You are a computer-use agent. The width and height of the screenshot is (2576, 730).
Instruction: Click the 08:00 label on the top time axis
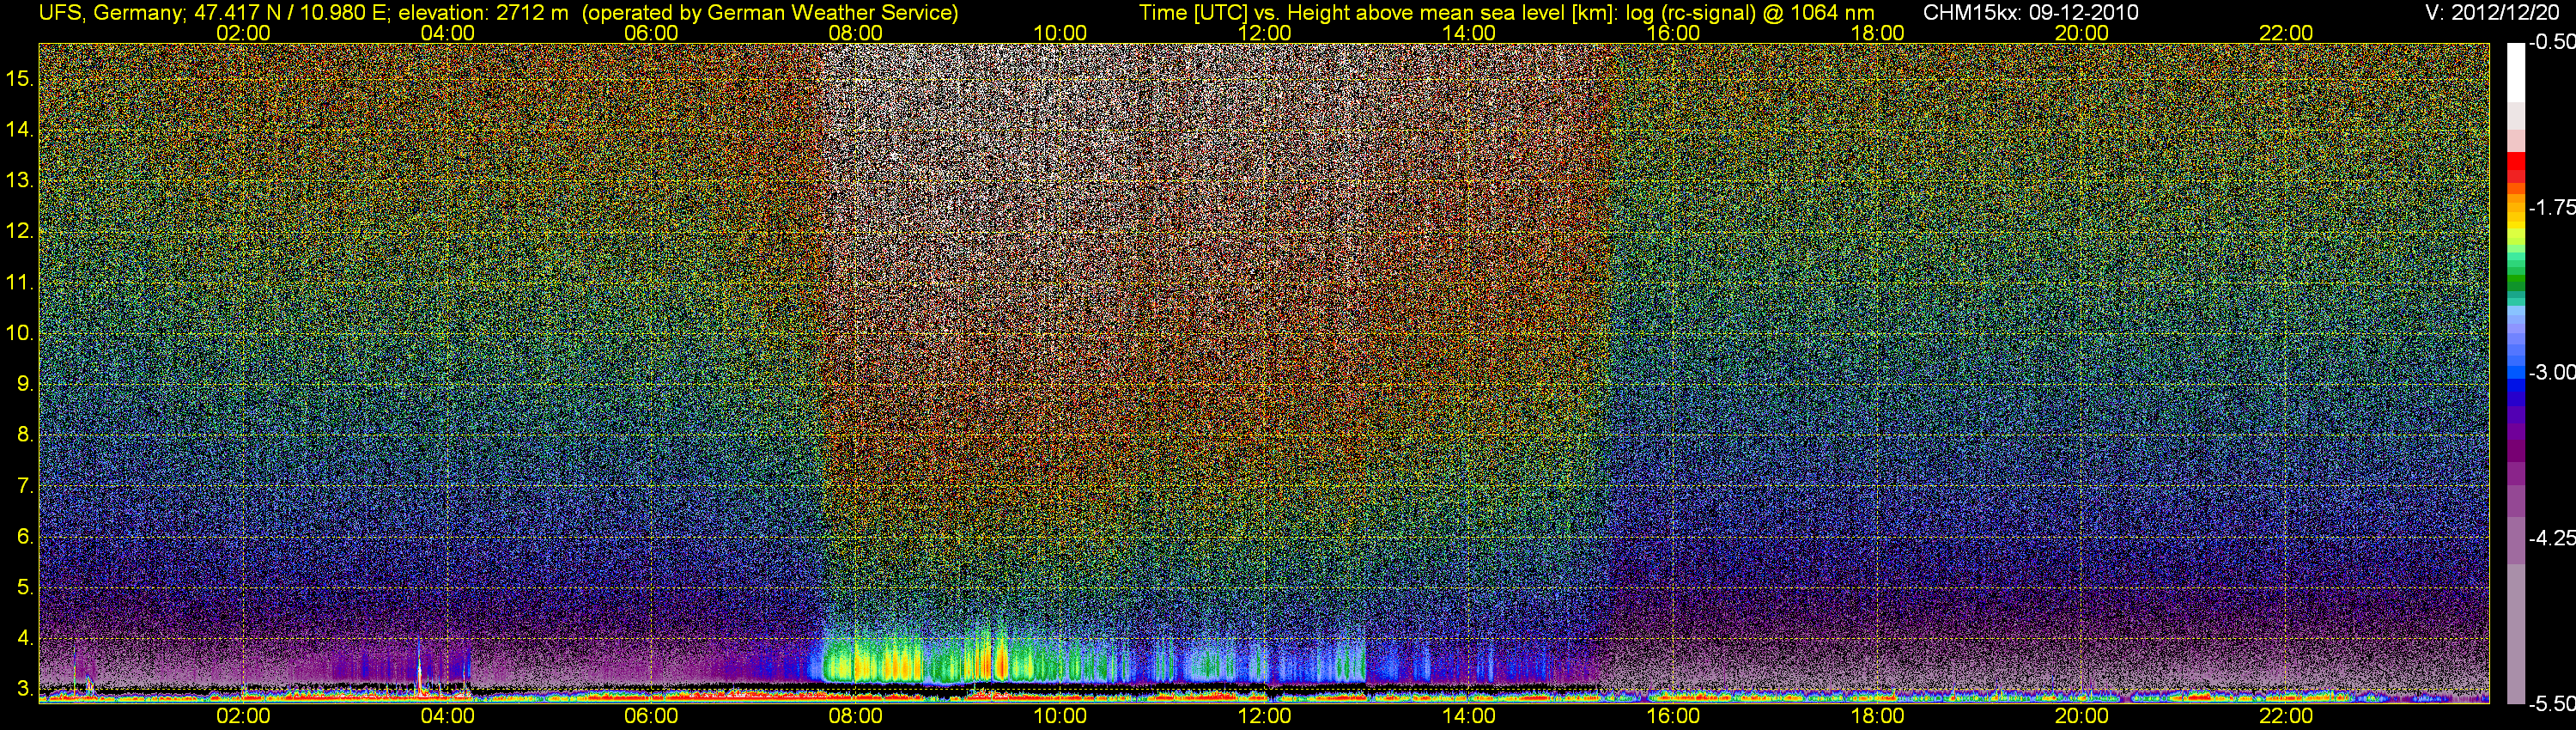[x=856, y=33]
